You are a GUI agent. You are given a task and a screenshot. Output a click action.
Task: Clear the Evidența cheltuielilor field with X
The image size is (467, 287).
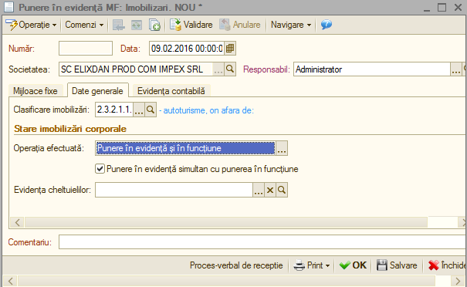pos(270,190)
